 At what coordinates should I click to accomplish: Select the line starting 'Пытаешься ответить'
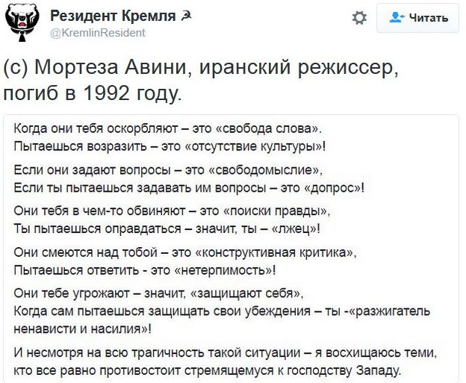[x=149, y=269]
